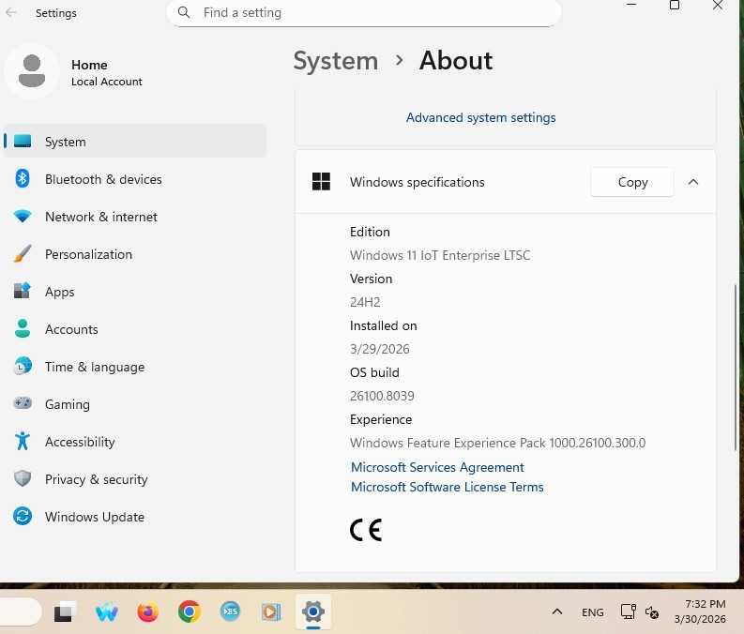
Task: Click the Windows 11 IoT Enterprise LTSC text
Action: 440,255
